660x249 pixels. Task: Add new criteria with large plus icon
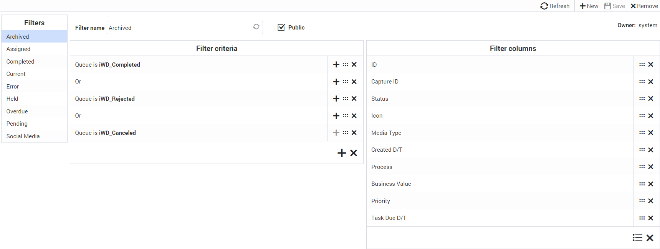pyautogui.click(x=341, y=153)
